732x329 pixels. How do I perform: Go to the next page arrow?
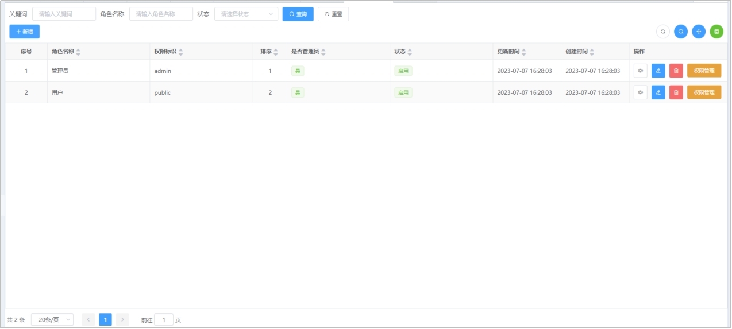[x=122, y=320]
